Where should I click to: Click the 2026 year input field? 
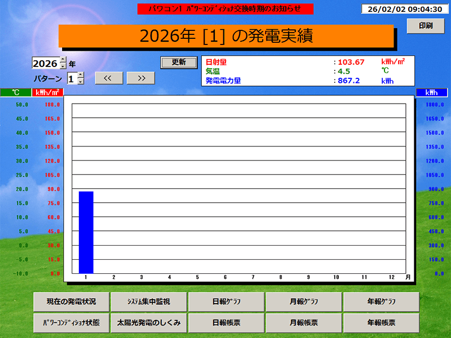point(45,63)
